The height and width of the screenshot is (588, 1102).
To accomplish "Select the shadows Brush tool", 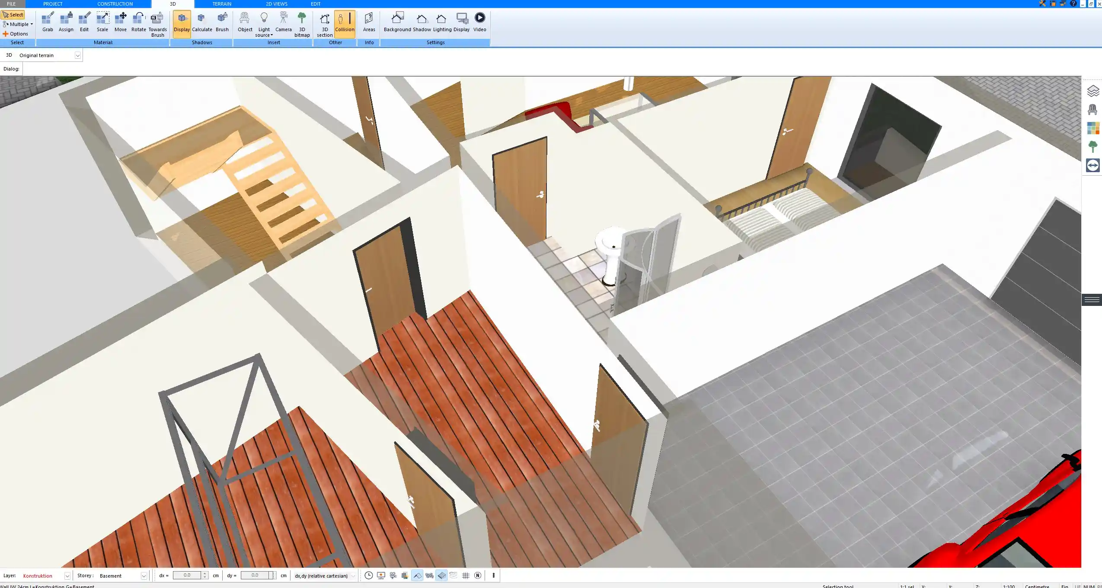I will point(222,22).
